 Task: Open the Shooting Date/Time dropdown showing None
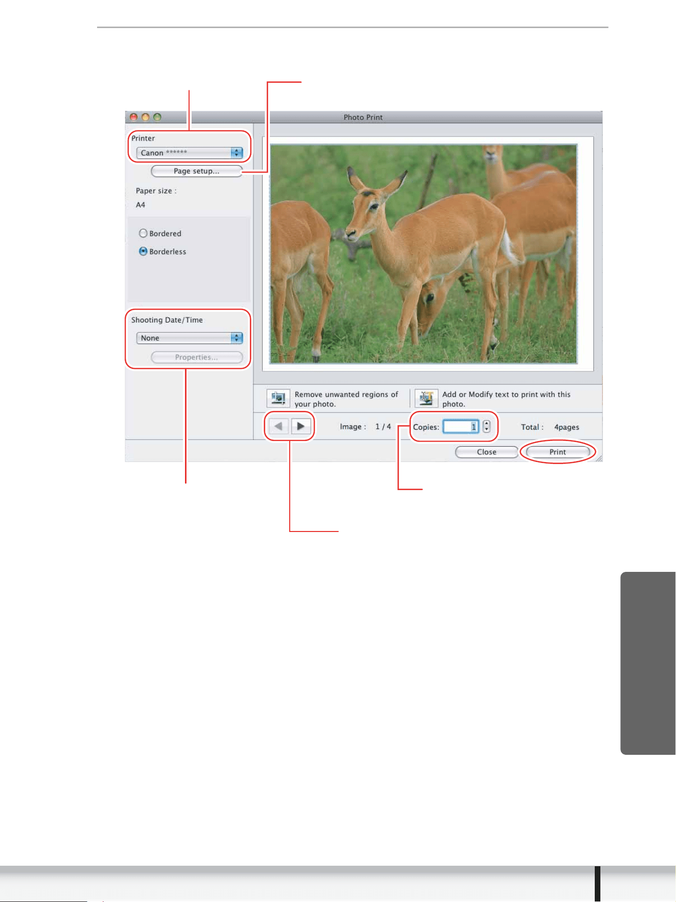click(190, 338)
